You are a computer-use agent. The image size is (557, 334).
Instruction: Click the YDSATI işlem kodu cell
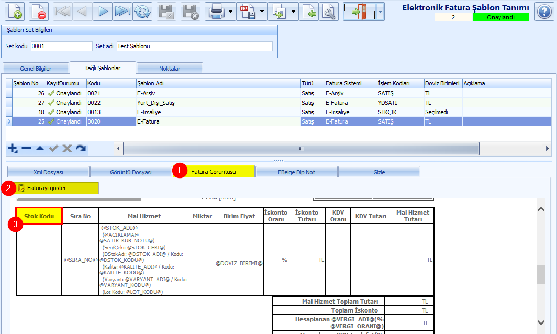click(400, 103)
